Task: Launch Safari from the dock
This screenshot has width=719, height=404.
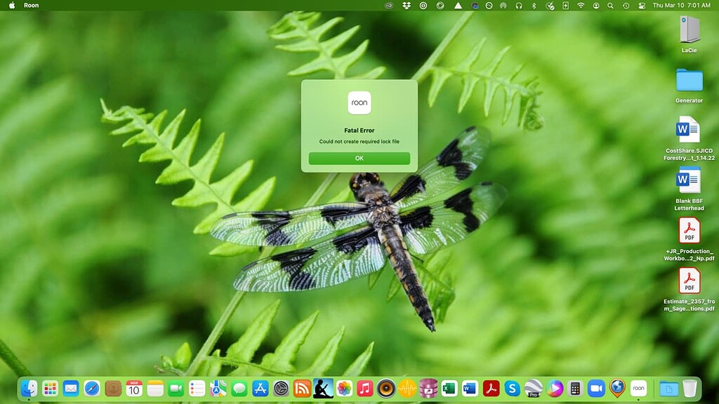Action: tap(91, 388)
